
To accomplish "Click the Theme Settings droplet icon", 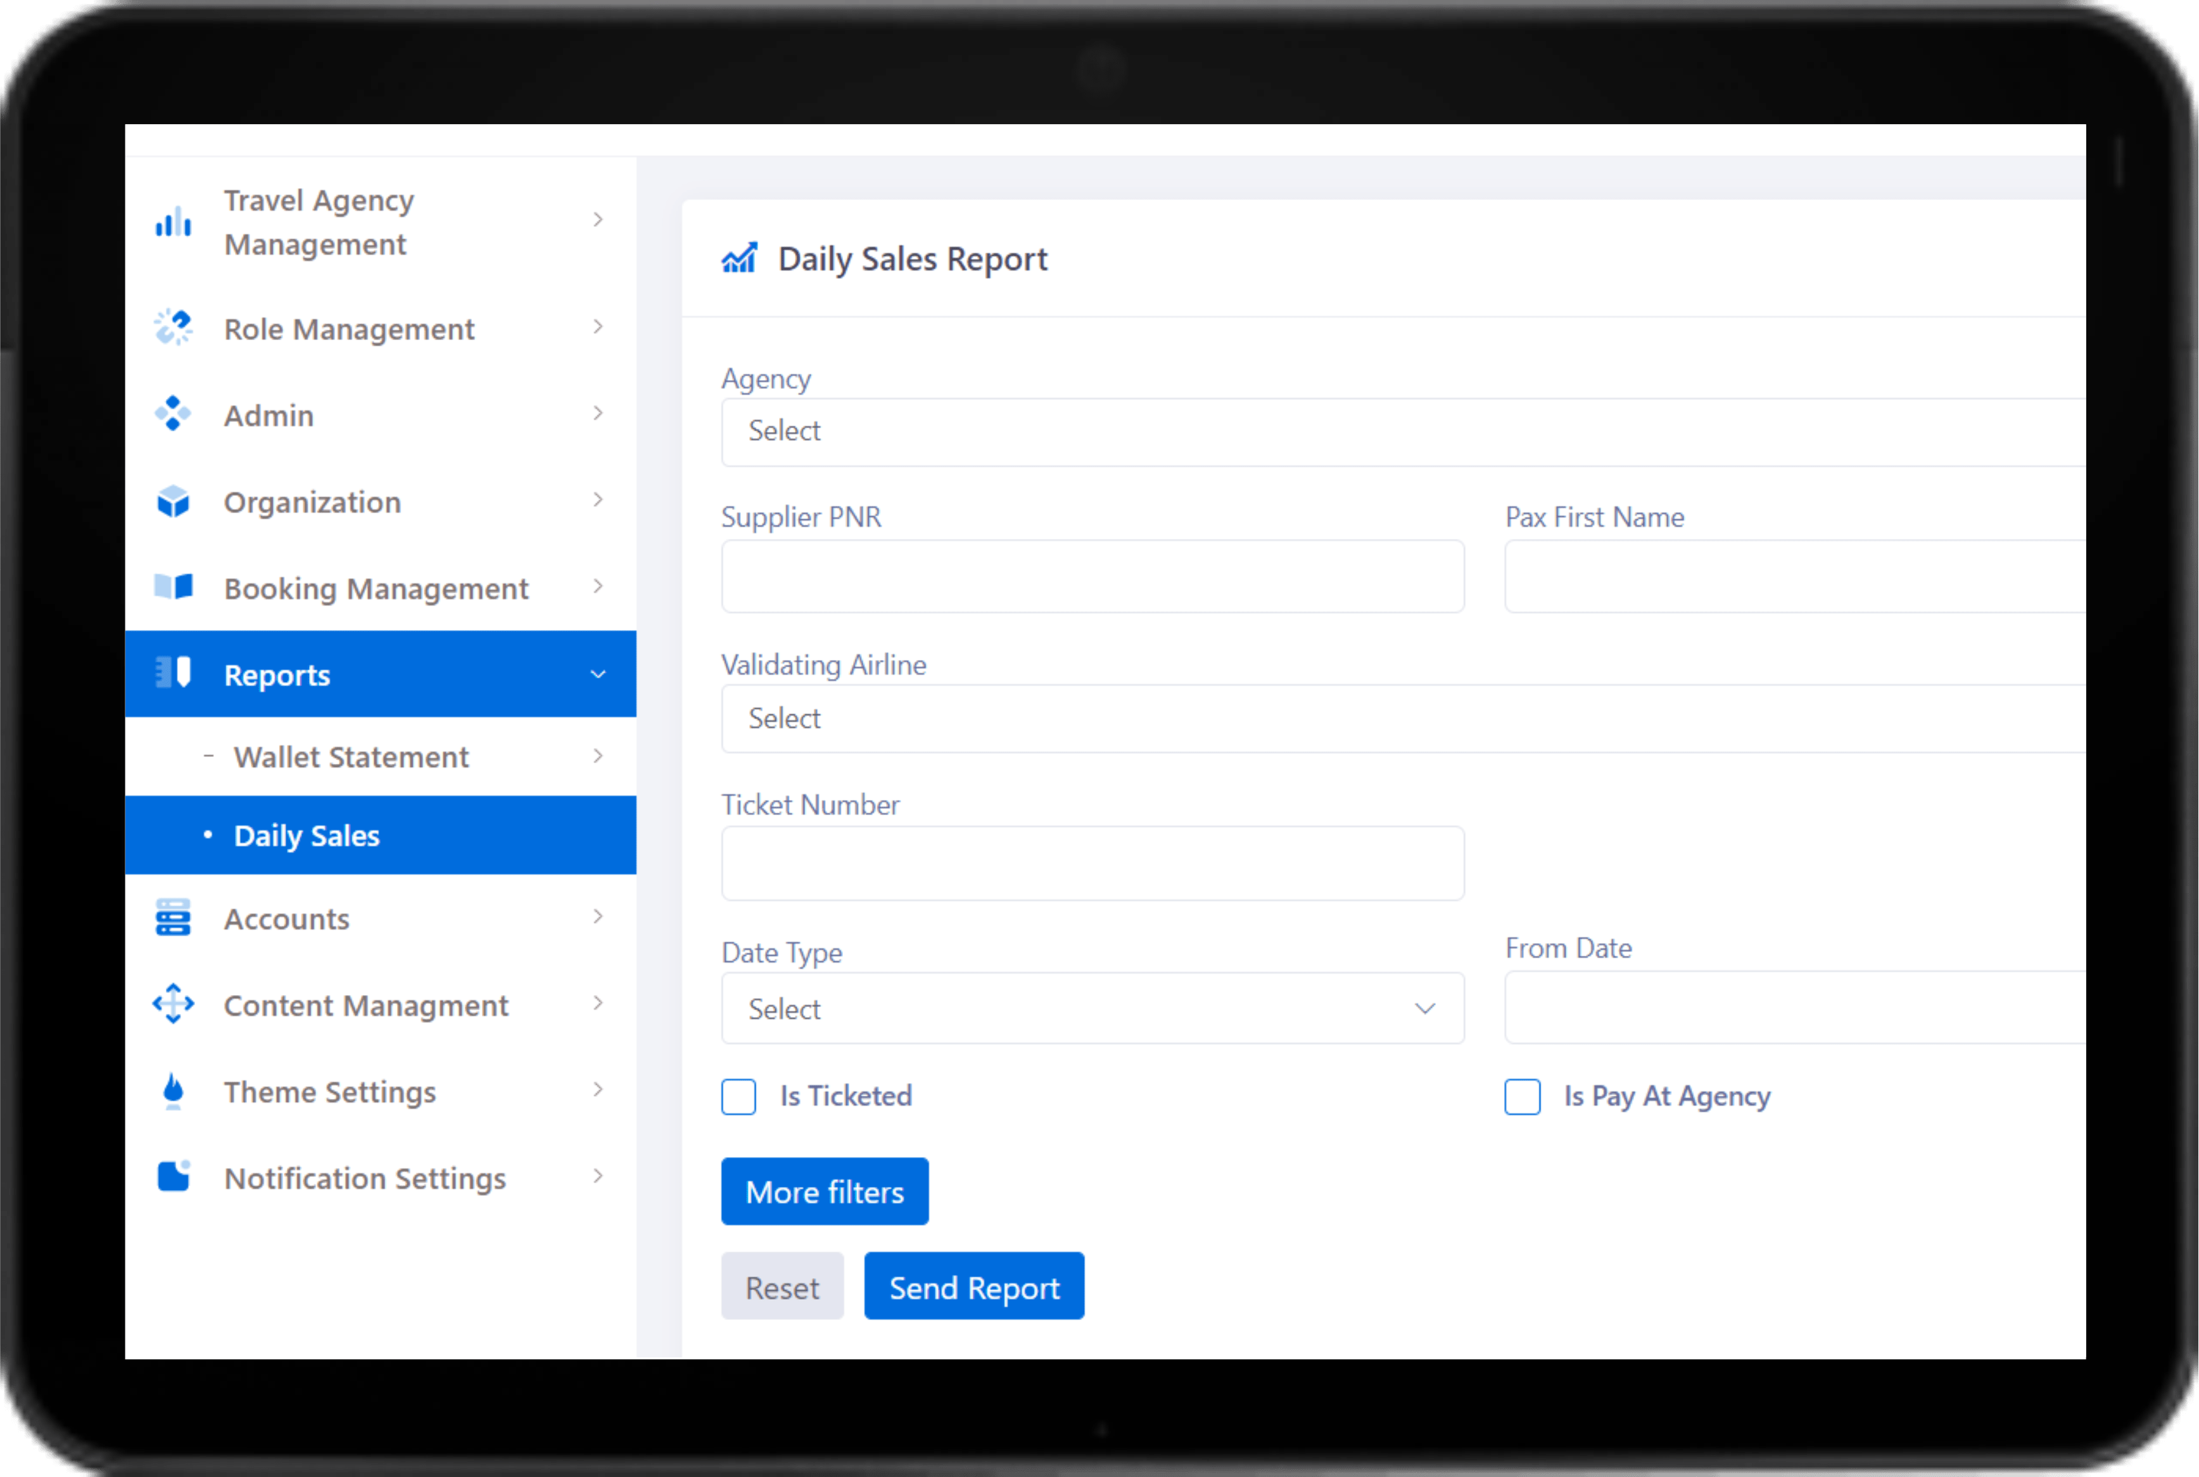I will click(x=174, y=1091).
